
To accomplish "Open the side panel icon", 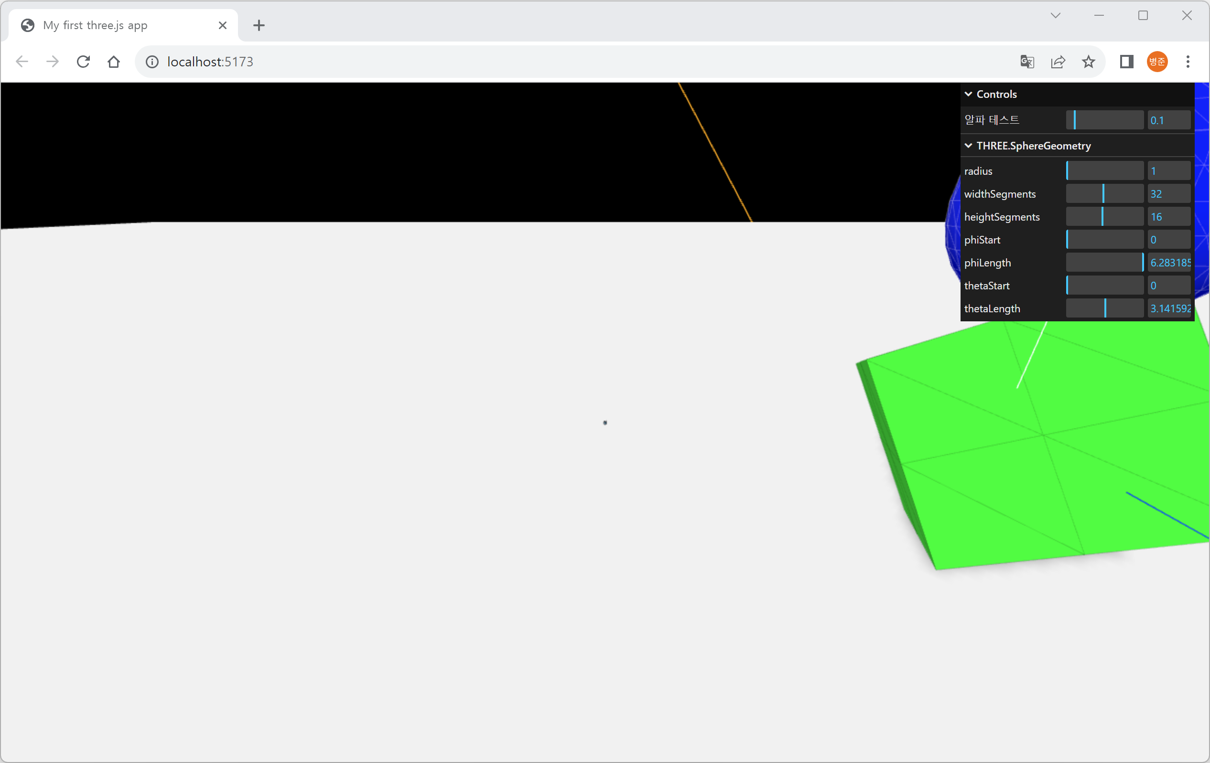I will coord(1126,62).
